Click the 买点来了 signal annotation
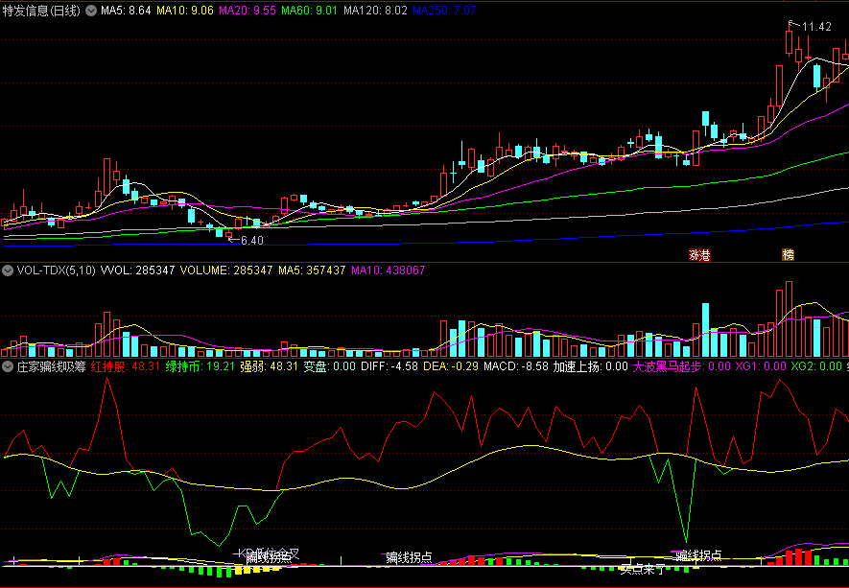 click(642, 569)
